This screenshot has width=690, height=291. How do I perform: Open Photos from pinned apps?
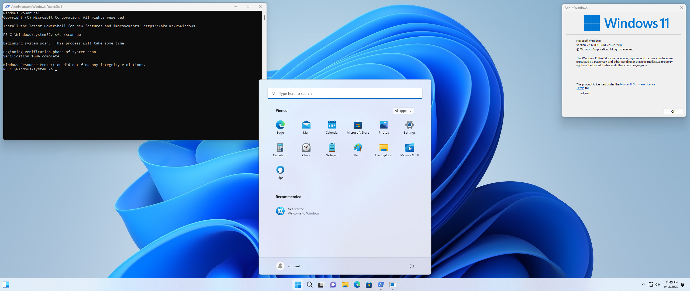coord(384,127)
